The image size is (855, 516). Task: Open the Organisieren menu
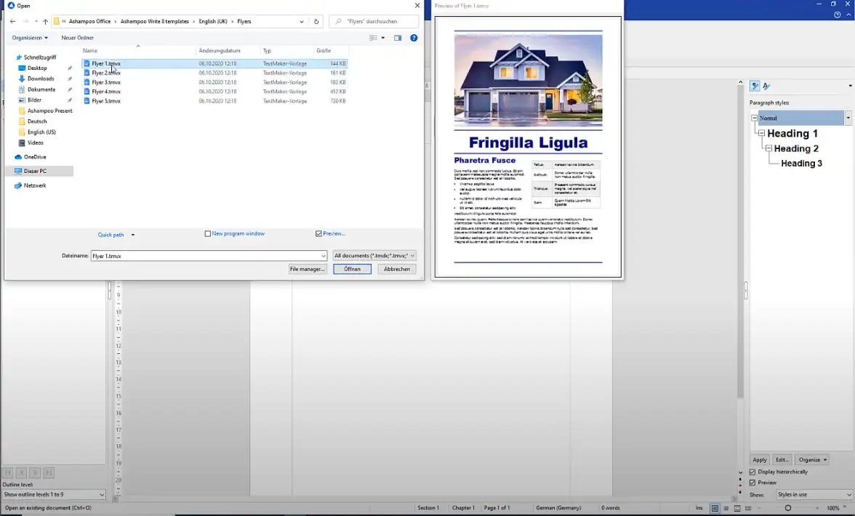coord(30,38)
